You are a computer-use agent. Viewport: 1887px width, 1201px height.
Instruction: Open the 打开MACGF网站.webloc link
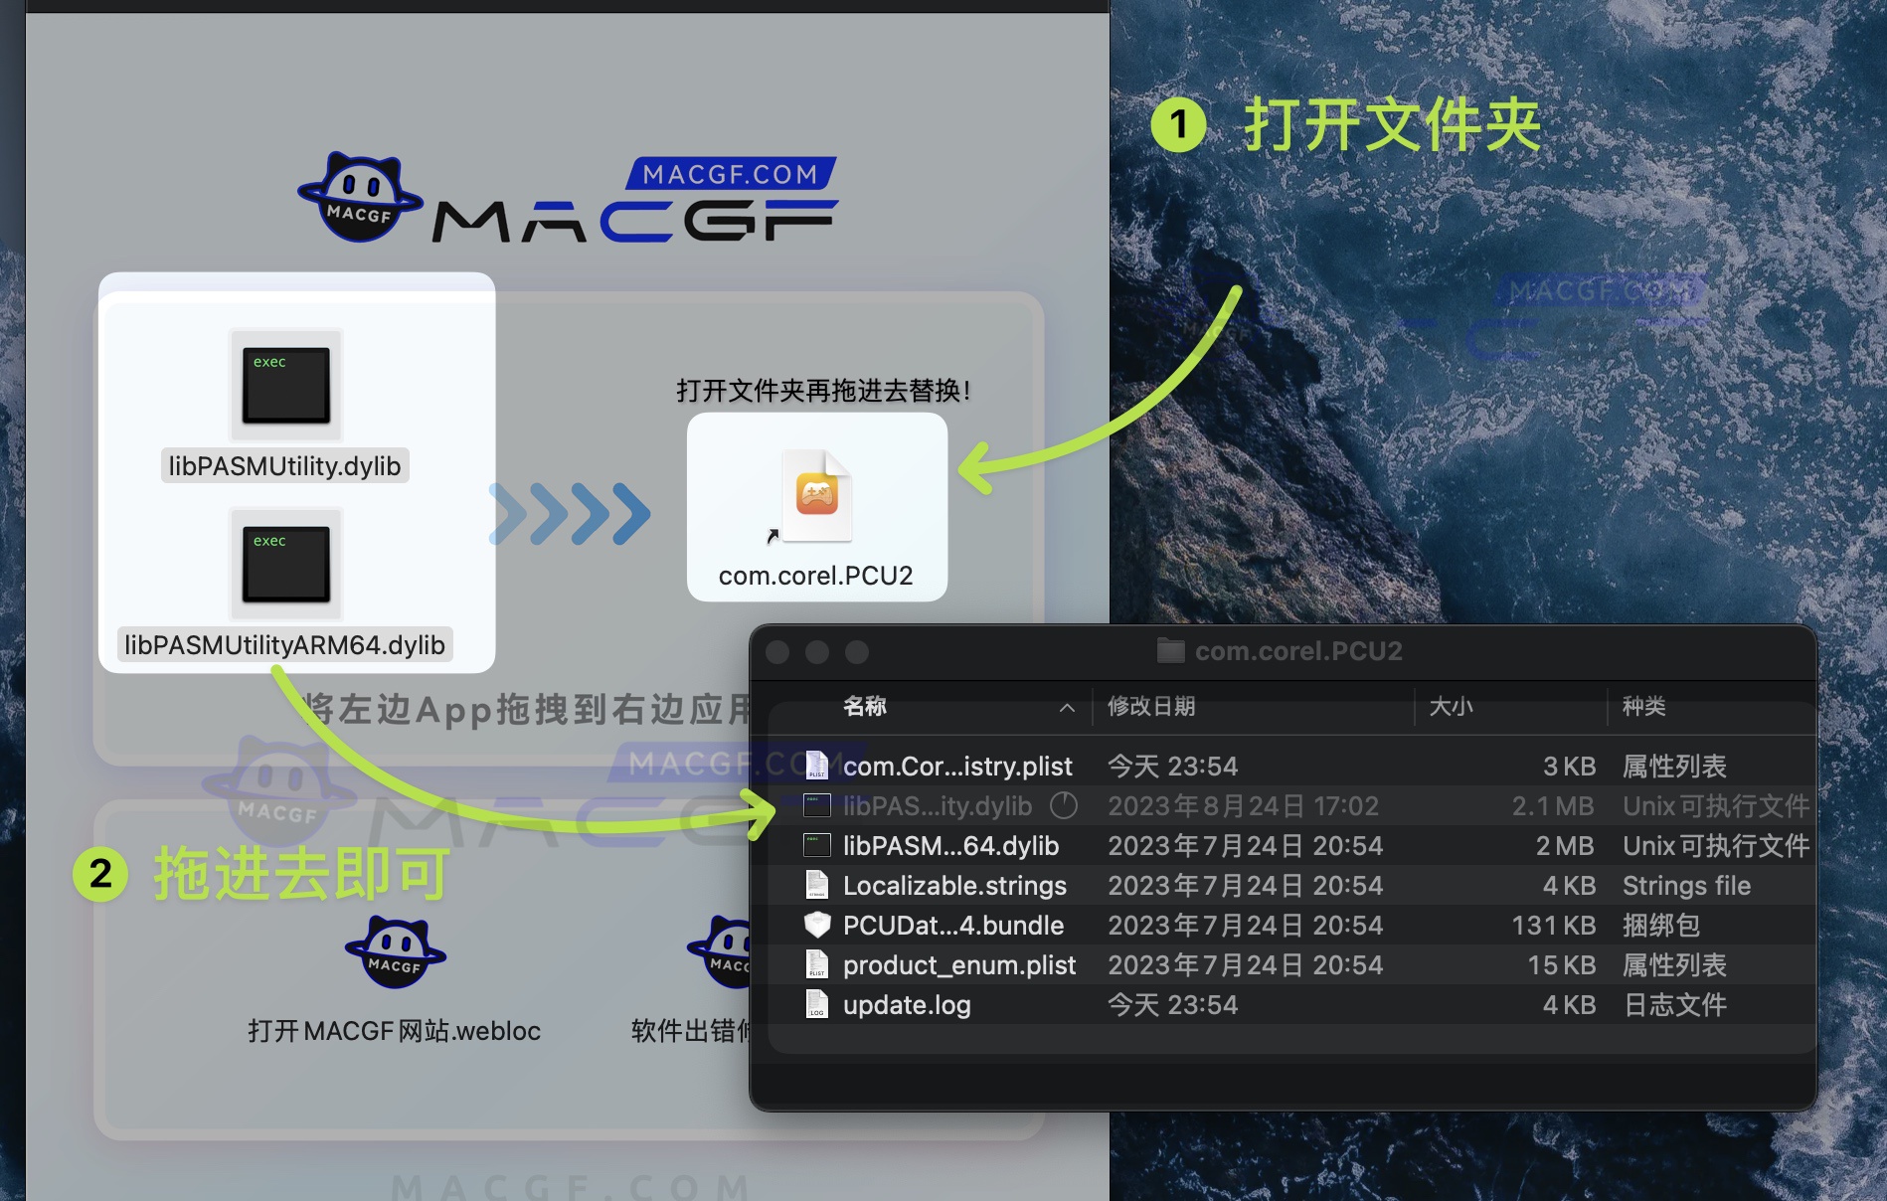pos(394,1032)
